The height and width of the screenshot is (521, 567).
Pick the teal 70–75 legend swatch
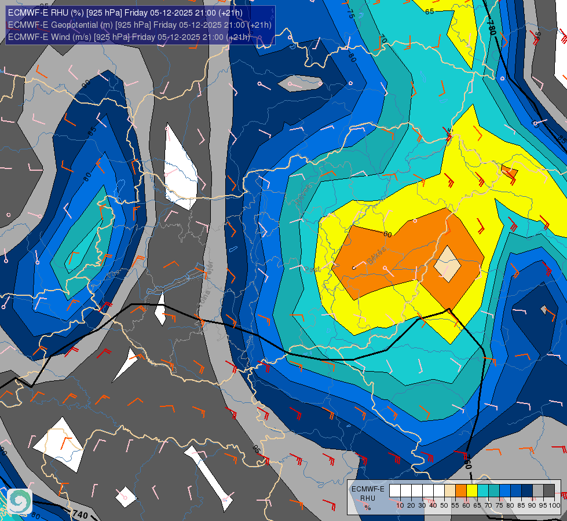(x=494, y=491)
